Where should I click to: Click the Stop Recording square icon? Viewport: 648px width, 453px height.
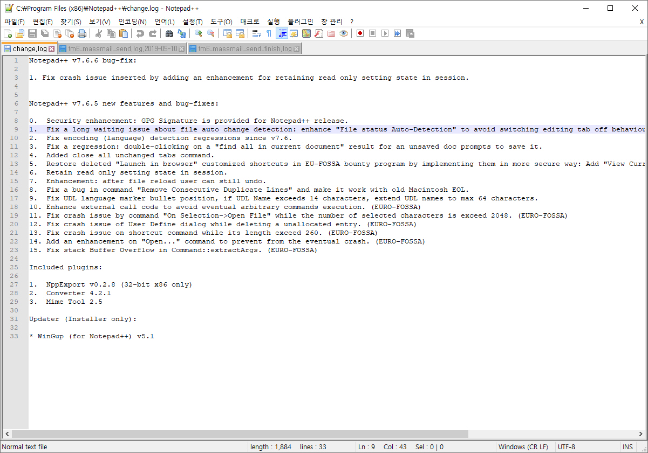coord(373,33)
